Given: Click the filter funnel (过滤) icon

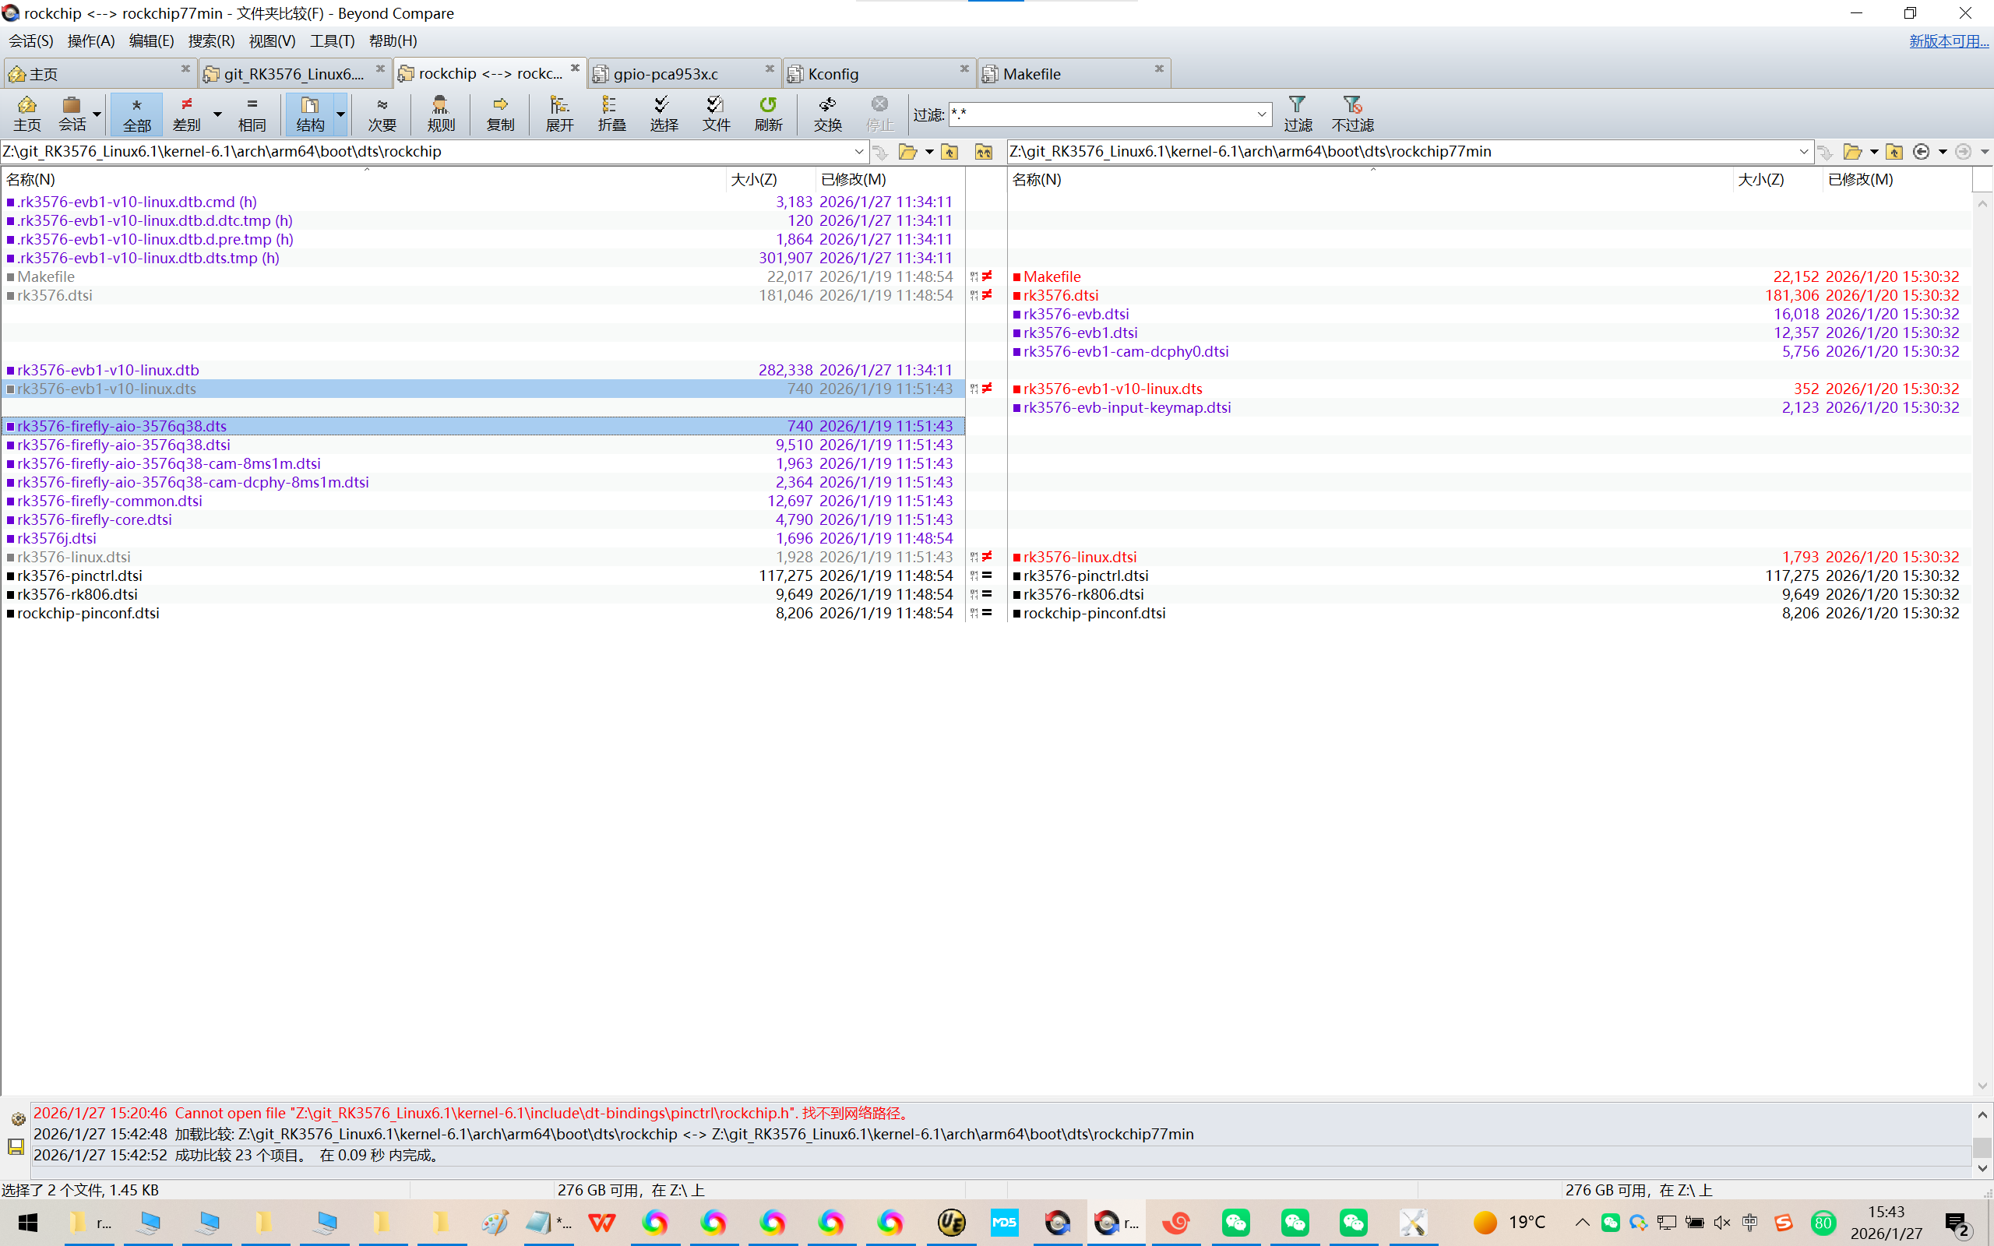Looking at the screenshot, I should pyautogui.click(x=1297, y=113).
